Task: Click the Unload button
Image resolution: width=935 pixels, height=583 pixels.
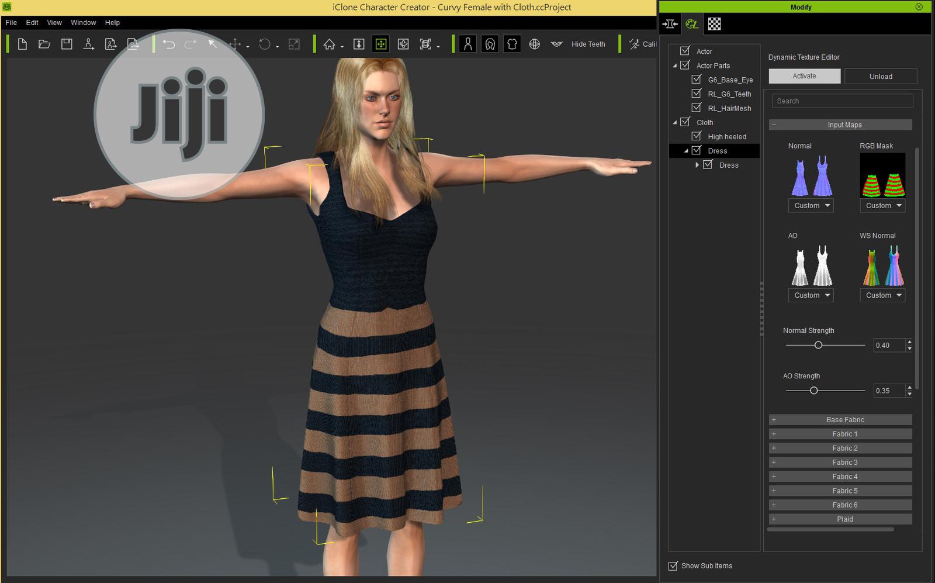Action: (880, 77)
